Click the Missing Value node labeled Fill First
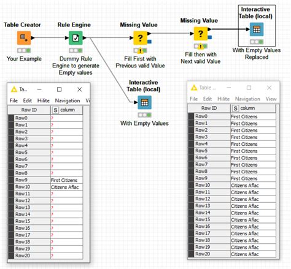The image size is (291, 269). 140,38
